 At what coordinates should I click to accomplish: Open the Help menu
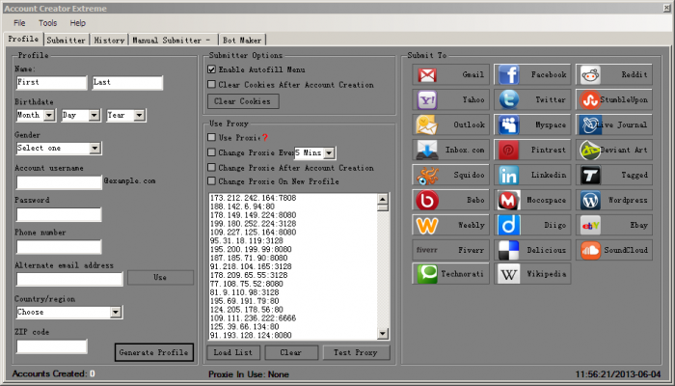78,23
